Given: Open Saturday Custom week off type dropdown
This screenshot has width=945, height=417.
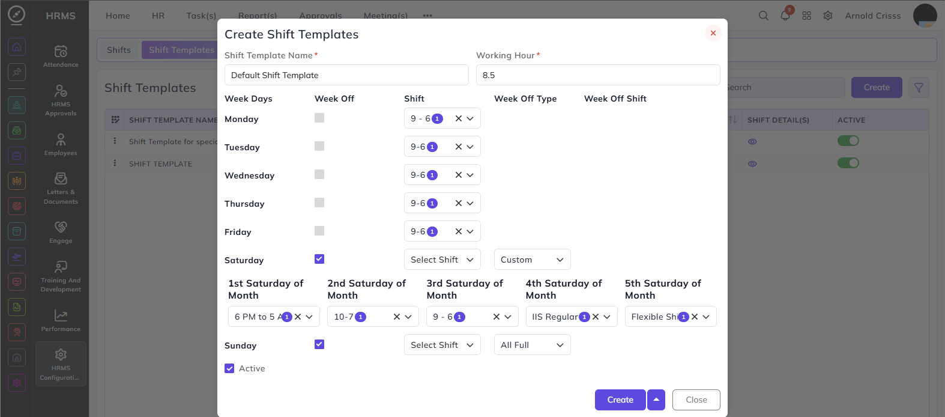Looking at the screenshot, I should tap(533, 260).
